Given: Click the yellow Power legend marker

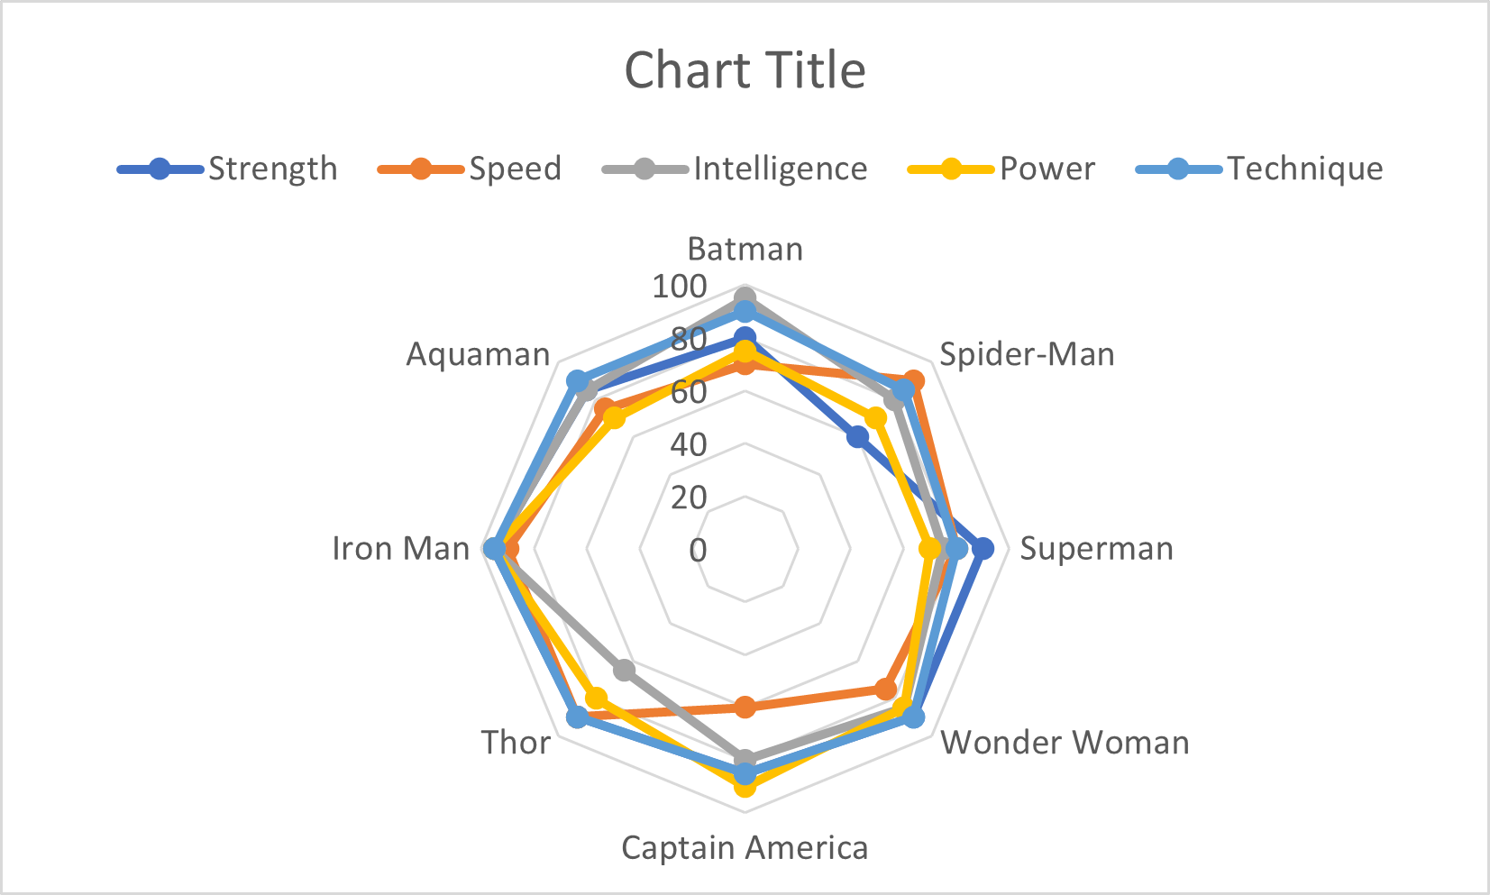Looking at the screenshot, I should pyautogui.click(x=951, y=169).
